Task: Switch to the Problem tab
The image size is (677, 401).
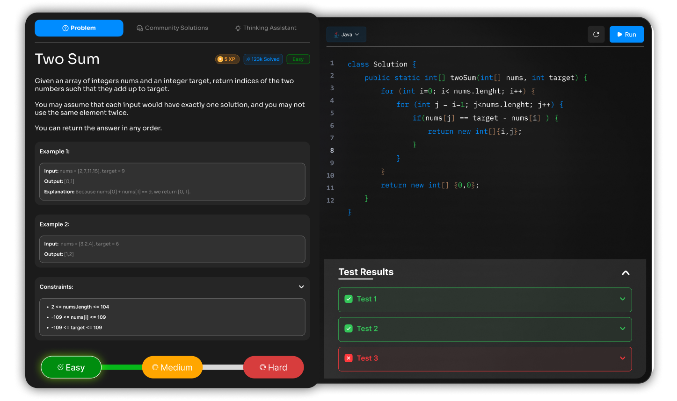Action: tap(79, 28)
